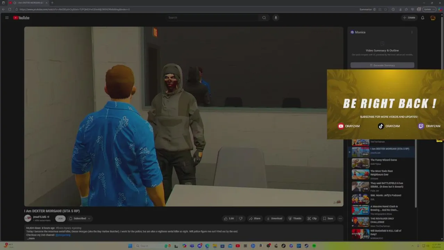Send Thanks to the creator
The height and width of the screenshot is (250, 444).
[295, 218]
